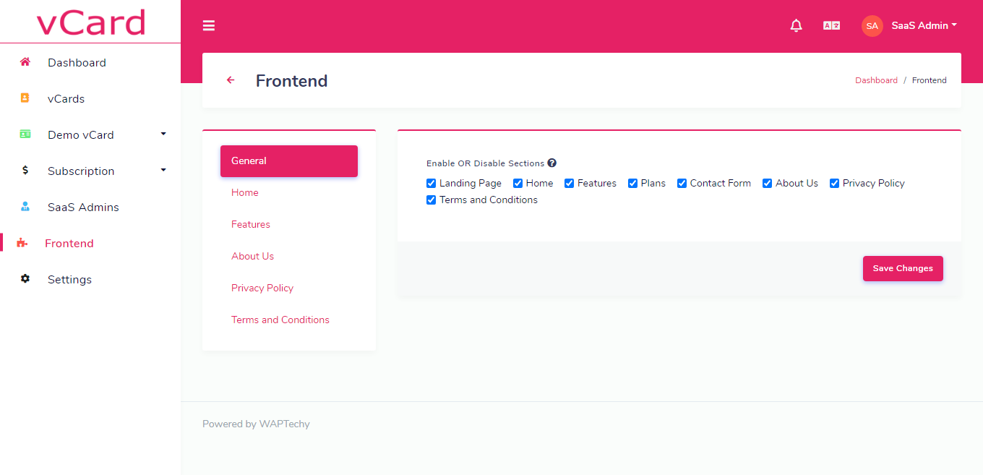
Task: Click the Settings gear icon
Action: [x=25, y=279]
